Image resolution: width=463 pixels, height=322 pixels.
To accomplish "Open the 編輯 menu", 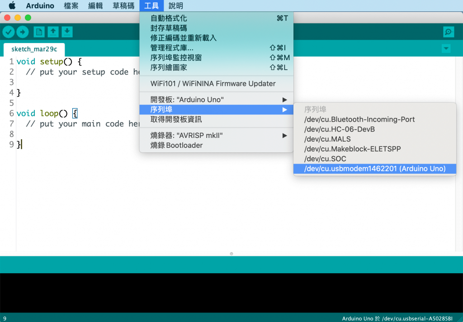I will tap(95, 5).
